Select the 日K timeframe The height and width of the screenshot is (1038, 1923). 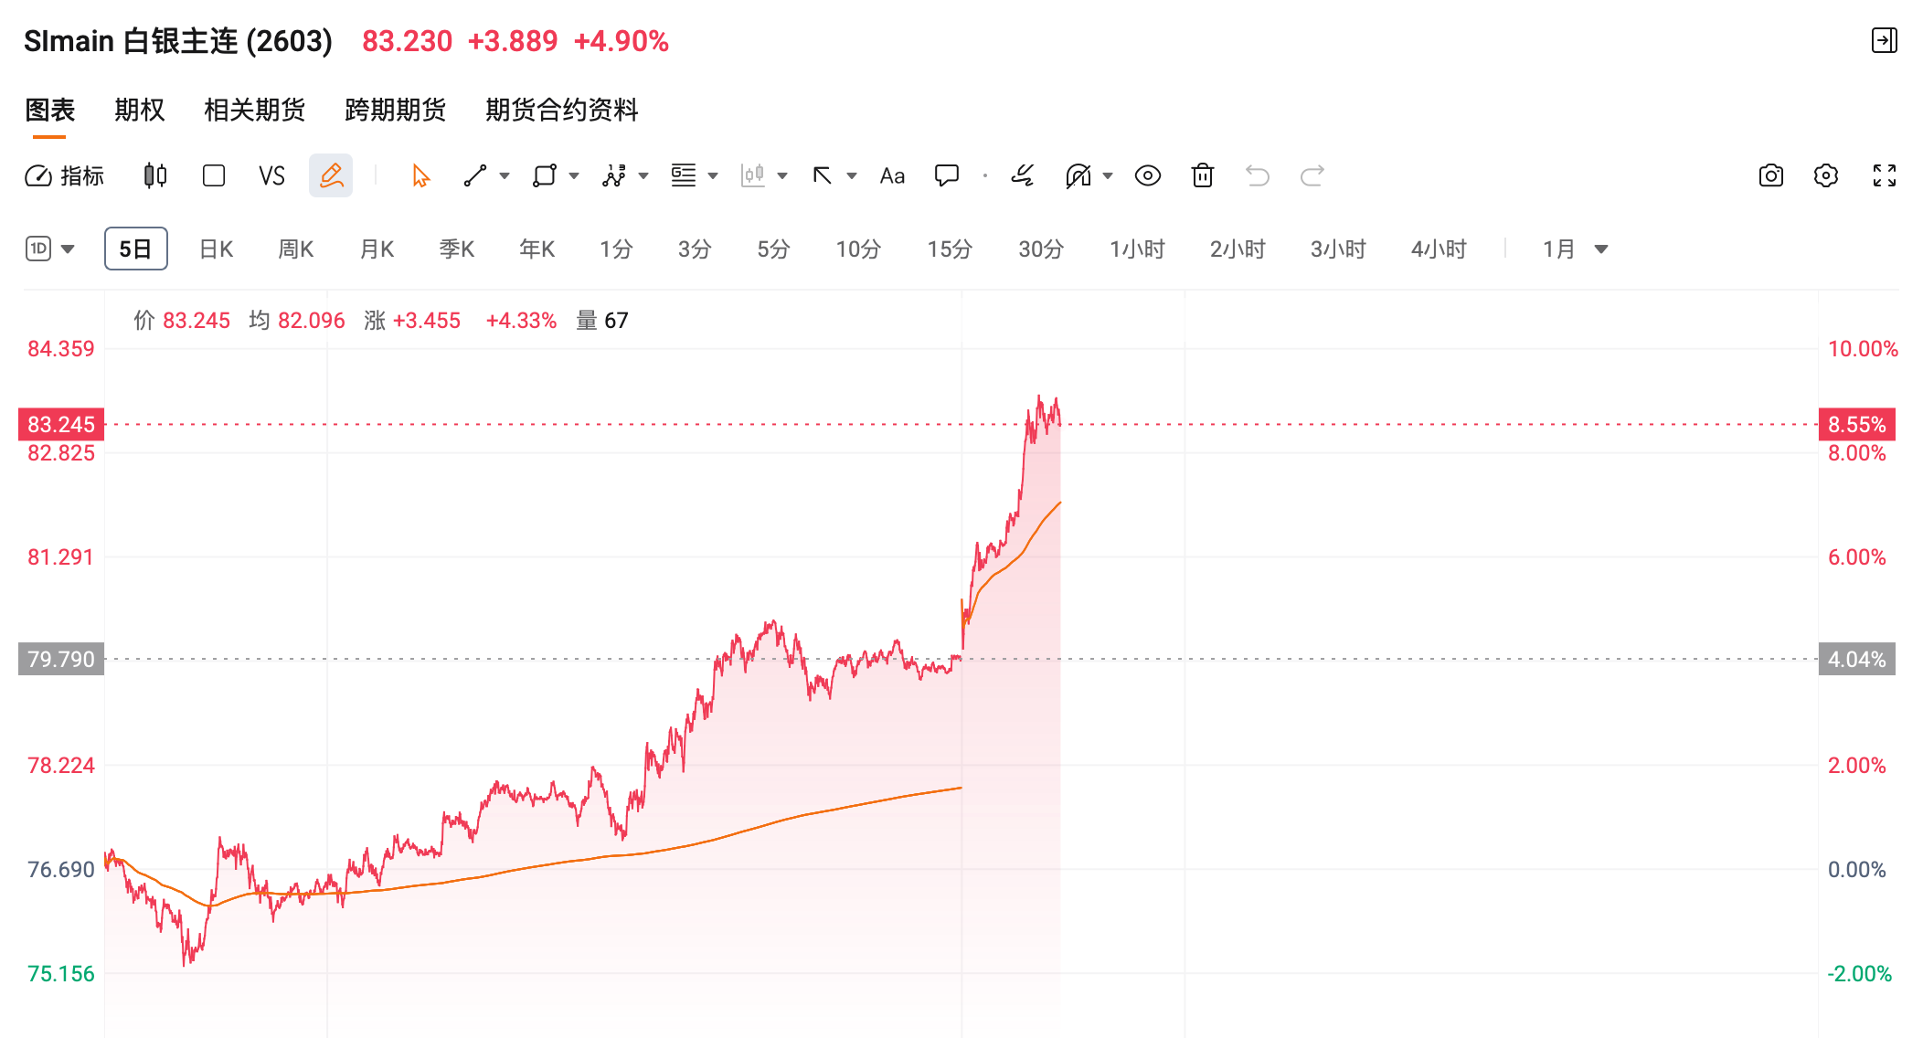[215, 249]
